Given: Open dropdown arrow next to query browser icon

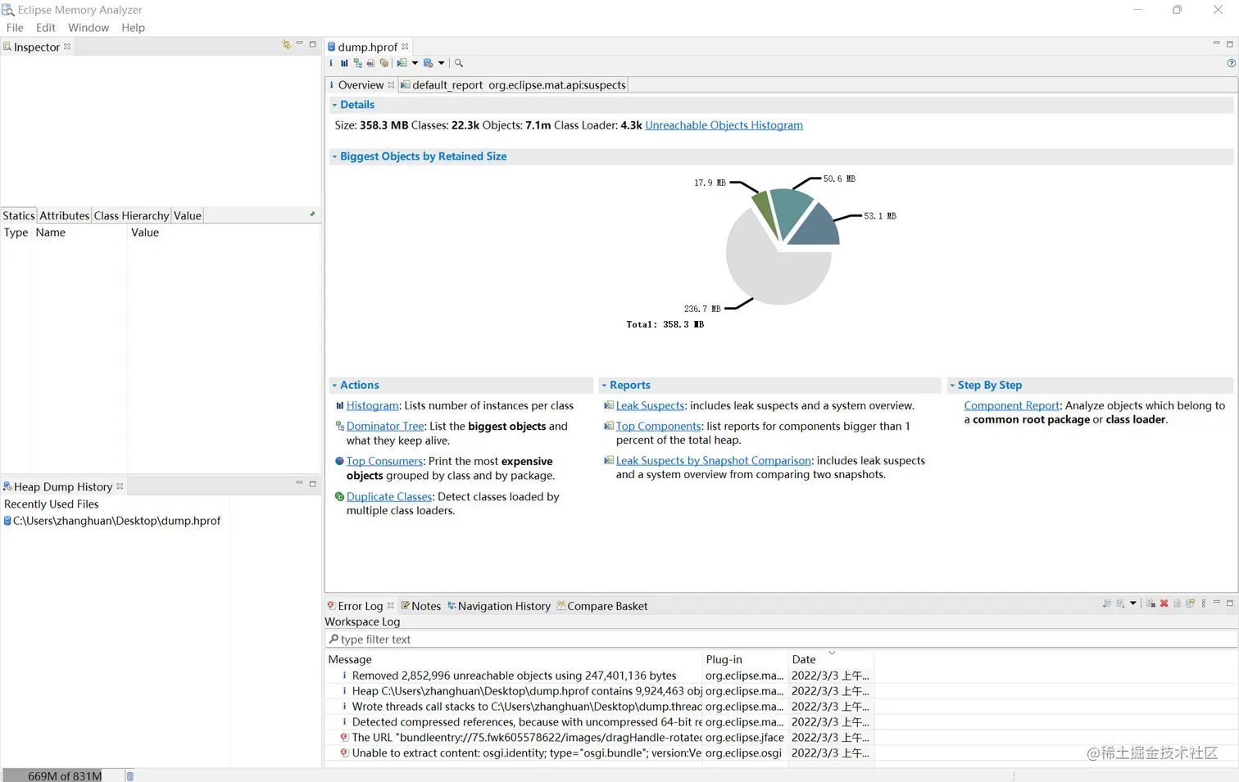Looking at the screenshot, I should (441, 63).
